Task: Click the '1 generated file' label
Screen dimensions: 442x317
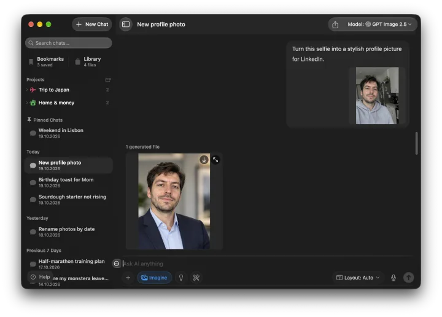Action: pyautogui.click(x=142, y=147)
